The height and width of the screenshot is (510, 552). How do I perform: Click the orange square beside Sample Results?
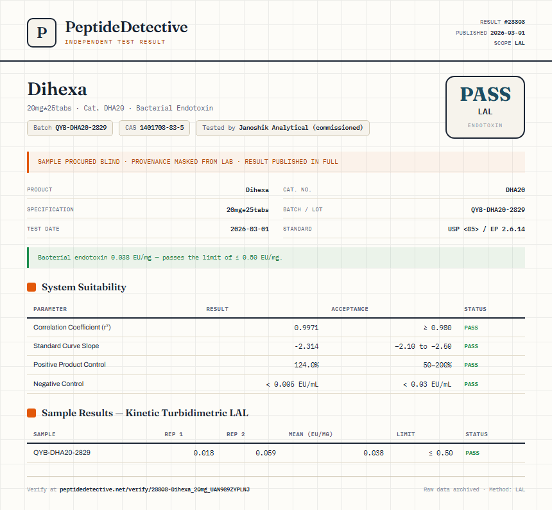click(x=31, y=413)
